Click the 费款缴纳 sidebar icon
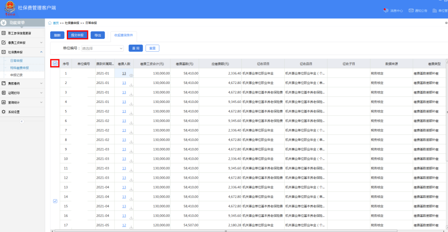 tap(3, 83)
